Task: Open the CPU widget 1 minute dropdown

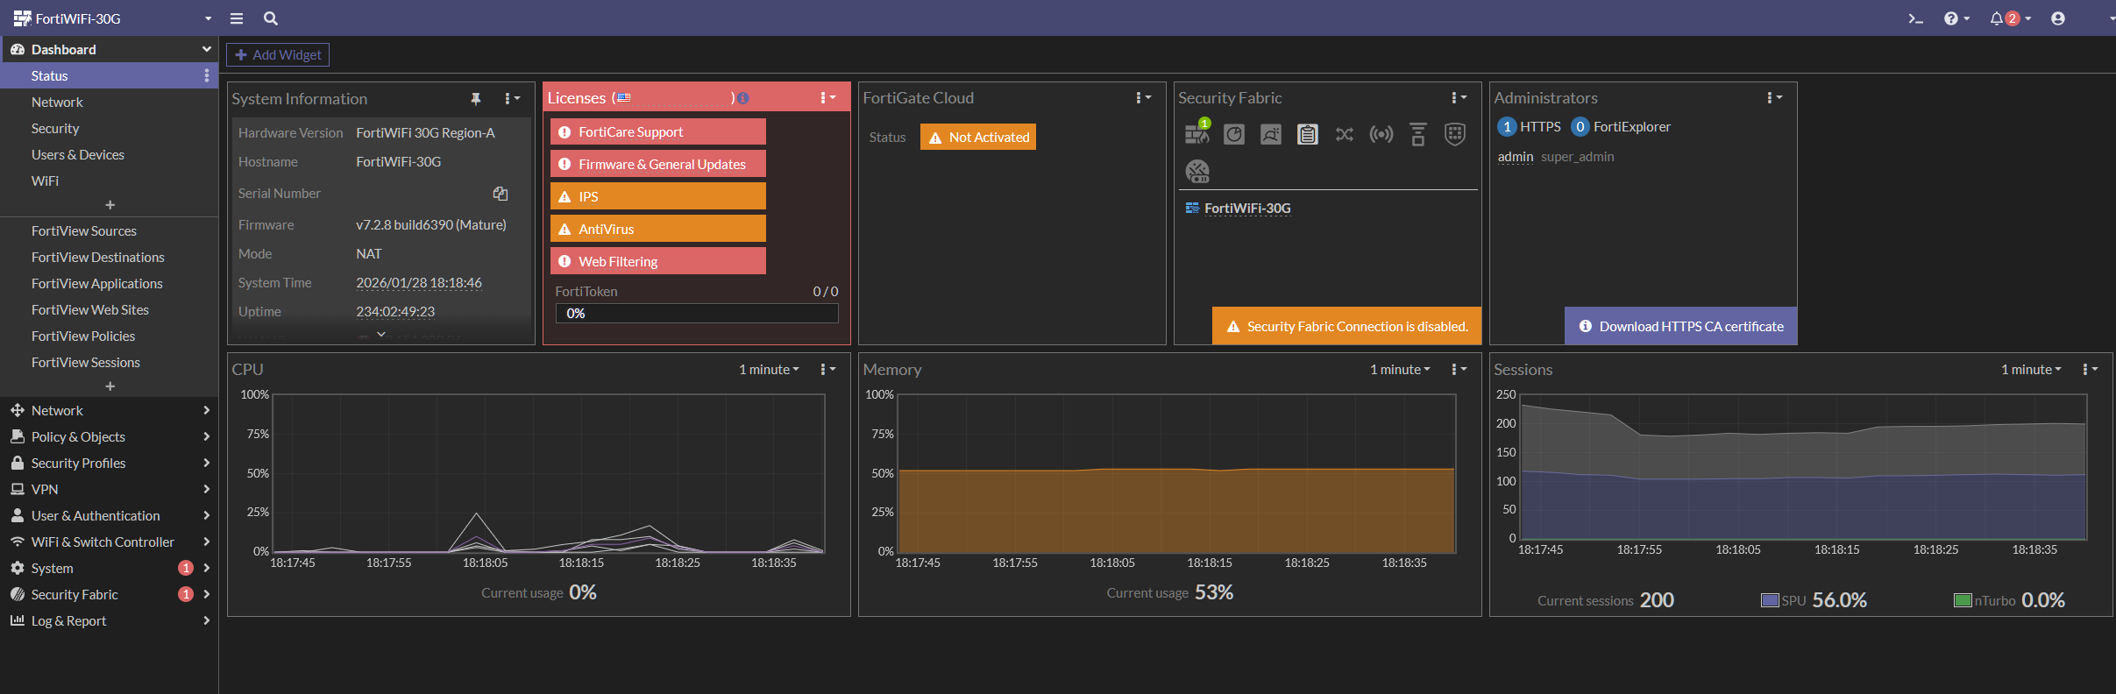Action: 768,370
